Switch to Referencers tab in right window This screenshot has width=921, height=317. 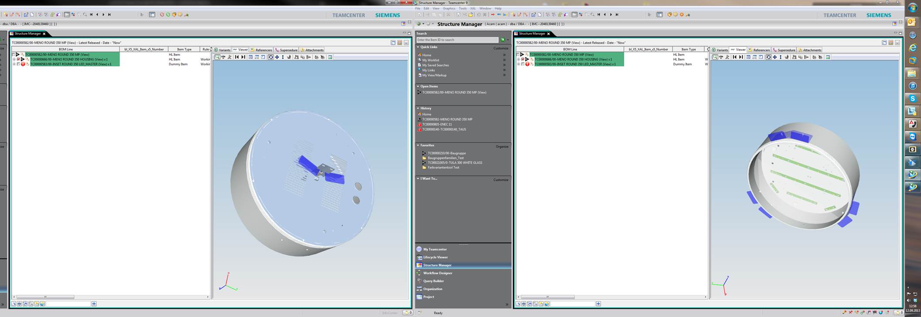coord(758,50)
